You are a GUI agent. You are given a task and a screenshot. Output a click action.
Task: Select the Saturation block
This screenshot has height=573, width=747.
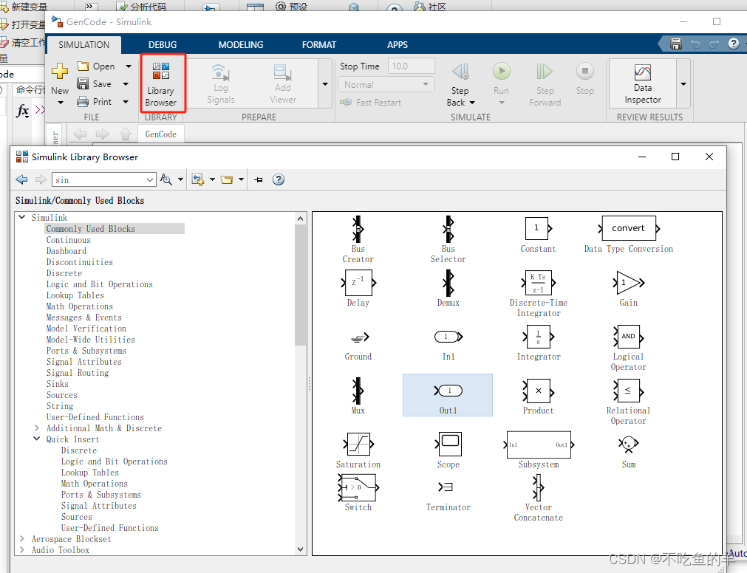coord(358,450)
